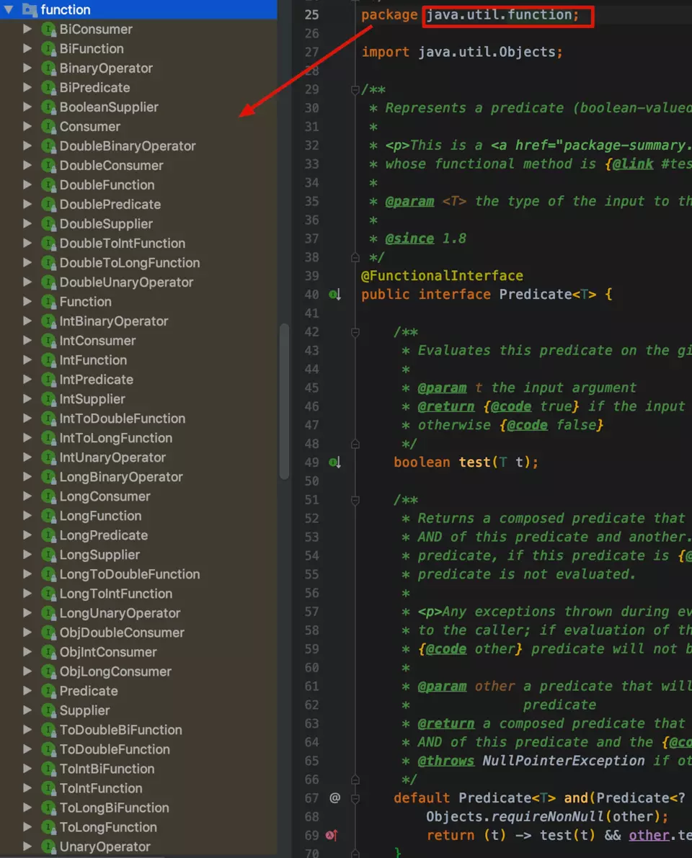Viewport: 692px width, 858px height.
Task: Collapse the and() method fold at line 67
Action: 355,798
